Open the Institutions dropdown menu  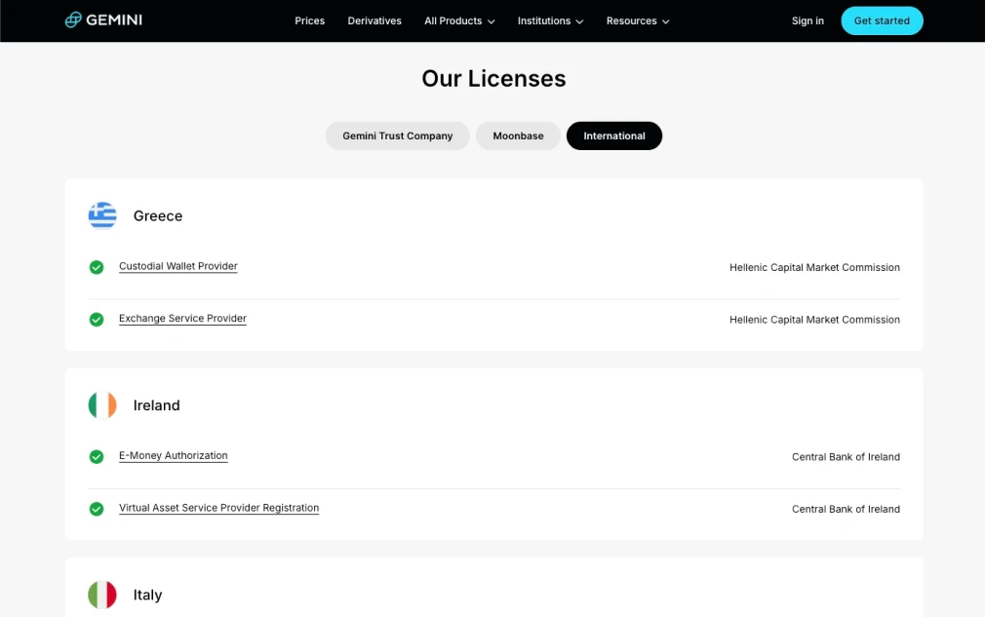click(550, 21)
